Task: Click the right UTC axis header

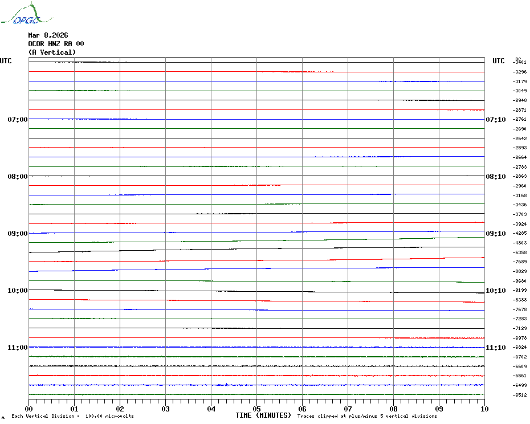Action: click(498, 61)
